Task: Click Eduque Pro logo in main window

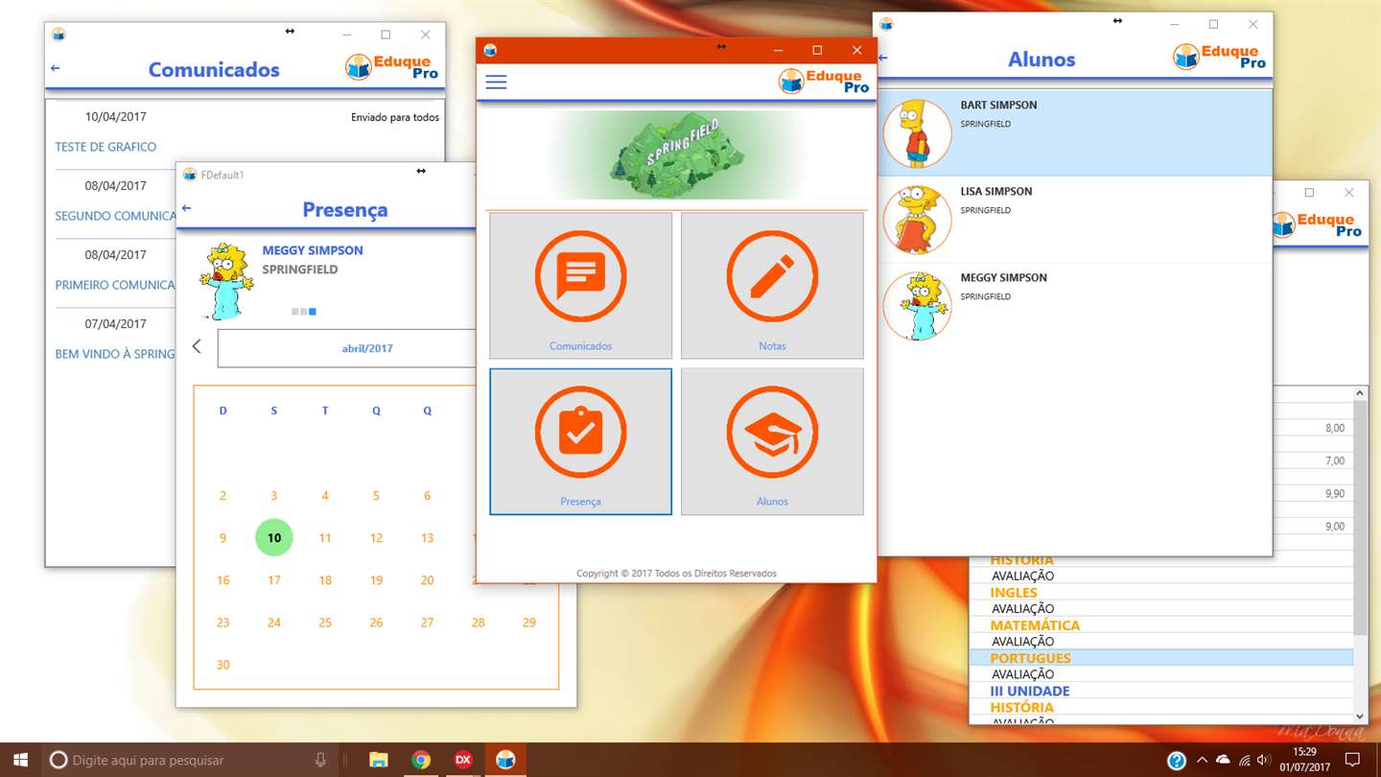Action: (824, 82)
